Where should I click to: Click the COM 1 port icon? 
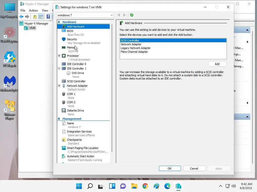(x=64, y=94)
